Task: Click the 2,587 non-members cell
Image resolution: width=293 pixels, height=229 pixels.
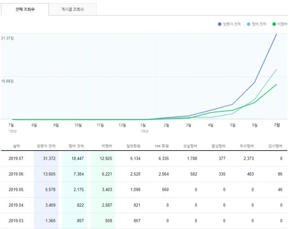Action: click(x=107, y=205)
